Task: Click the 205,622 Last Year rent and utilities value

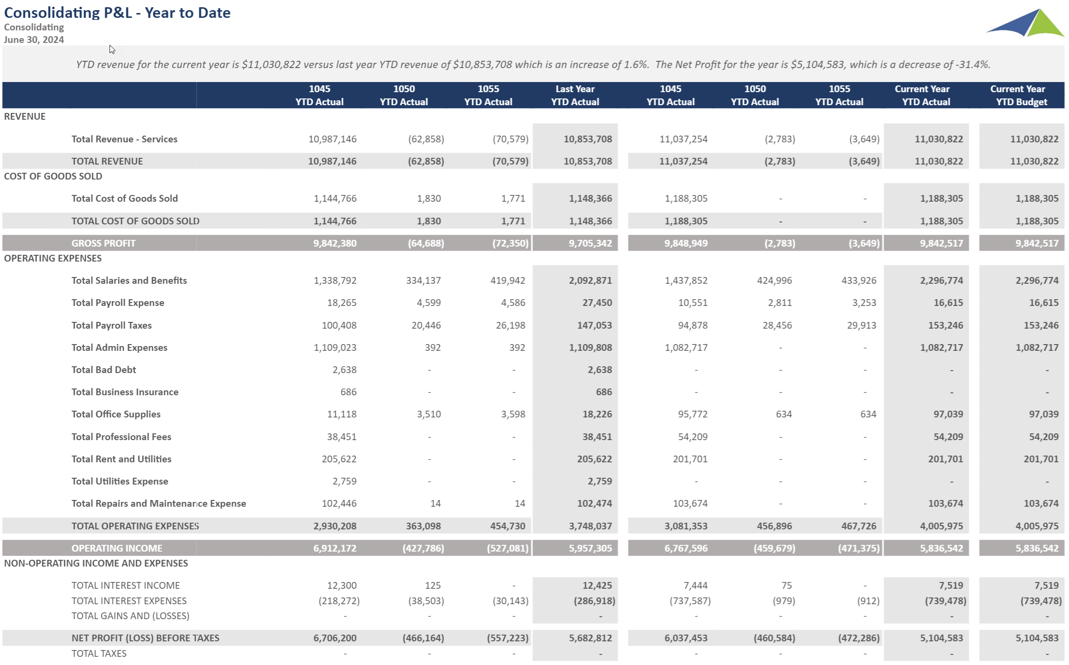Action: click(594, 459)
